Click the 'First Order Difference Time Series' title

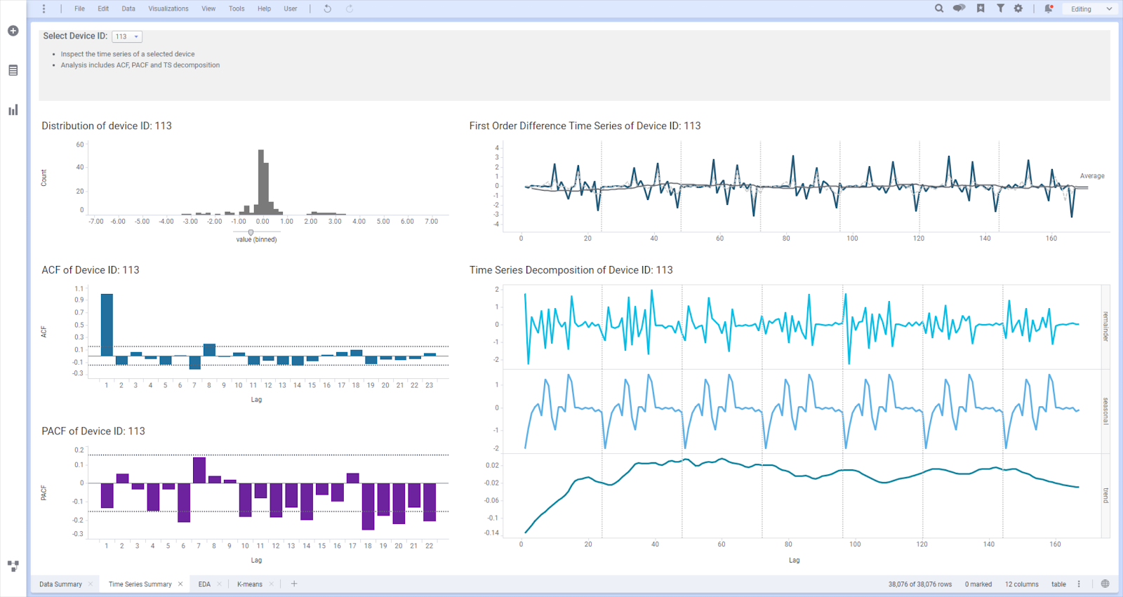point(585,126)
